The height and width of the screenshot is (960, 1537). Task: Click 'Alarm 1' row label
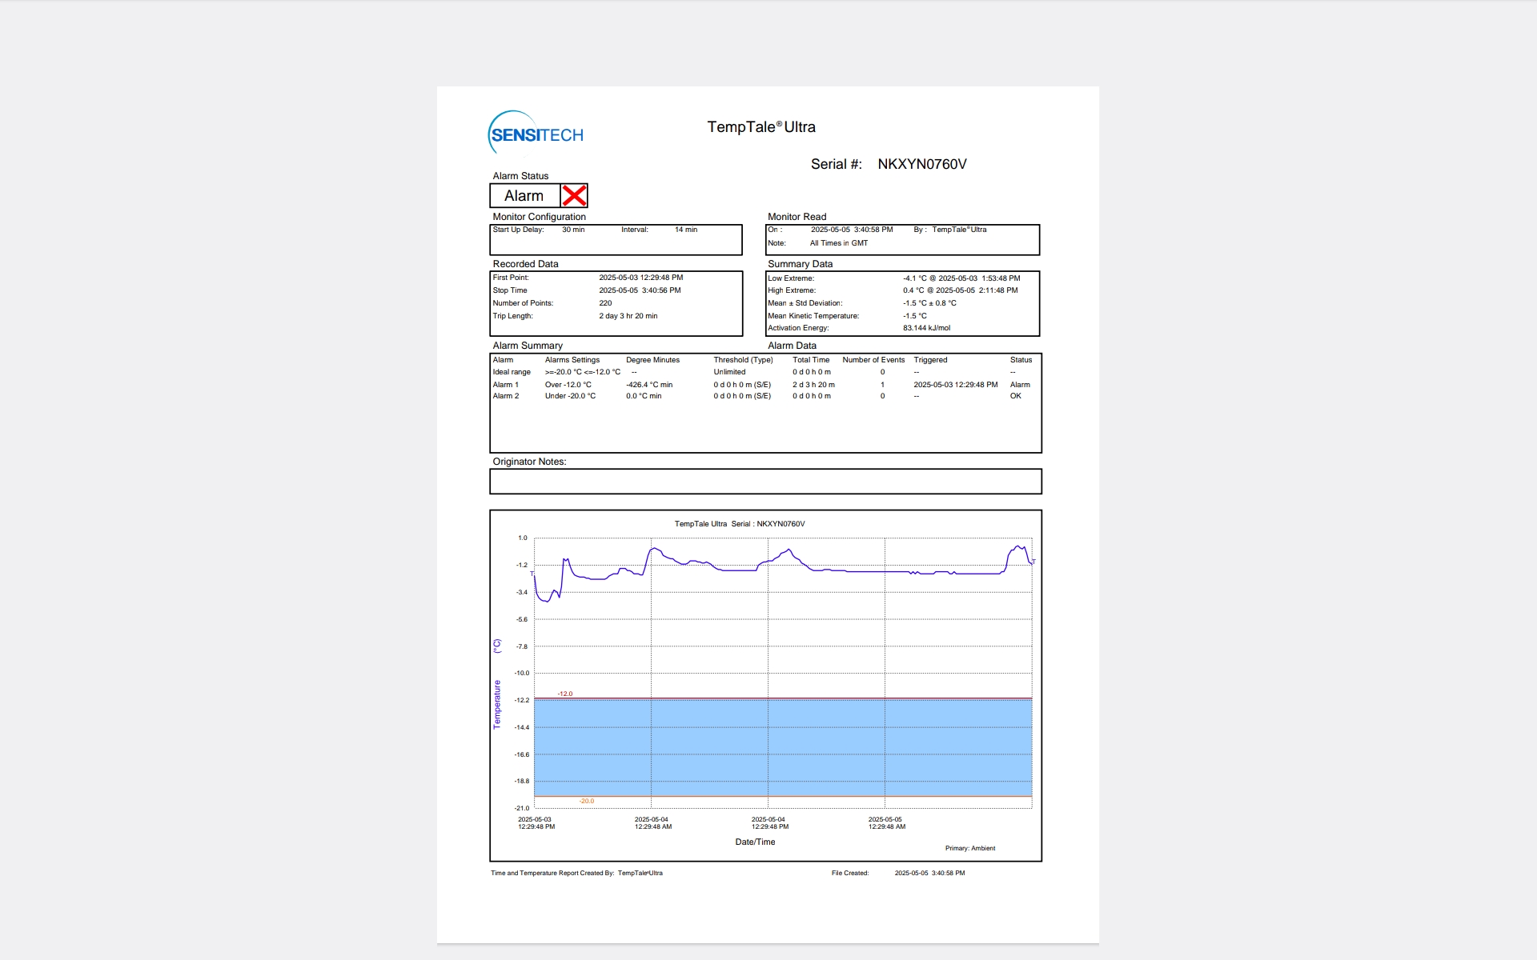click(x=506, y=385)
